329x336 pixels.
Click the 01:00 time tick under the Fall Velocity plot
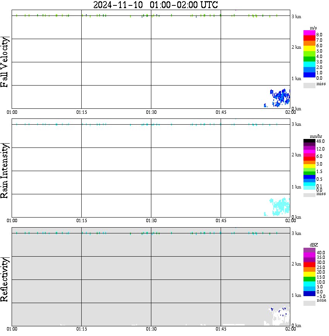(12, 112)
